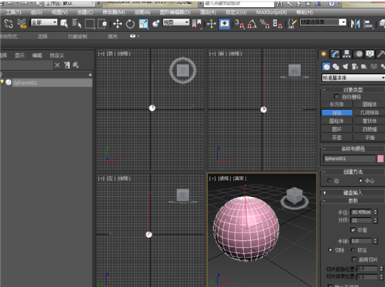Viewport: 385px width, 287px height.
Task: Open the 视图(V) Views menu
Action: point(59,12)
